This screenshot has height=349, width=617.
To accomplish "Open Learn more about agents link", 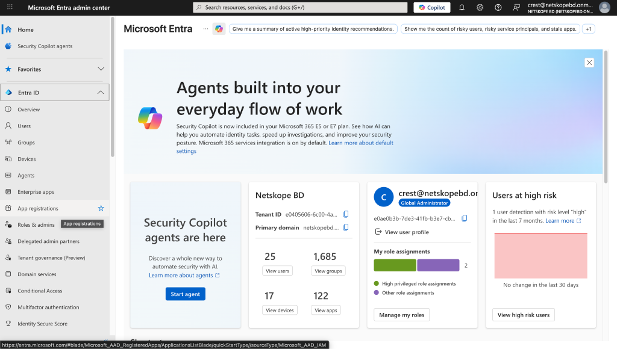I will (184, 276).
